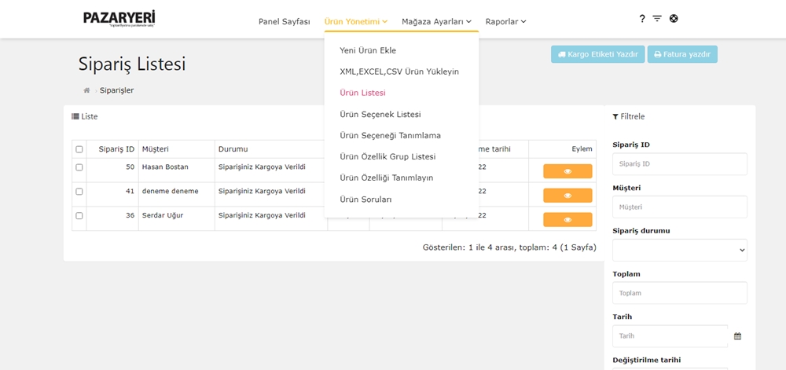Click the lifebuoy support icon

tap(674, 19)
